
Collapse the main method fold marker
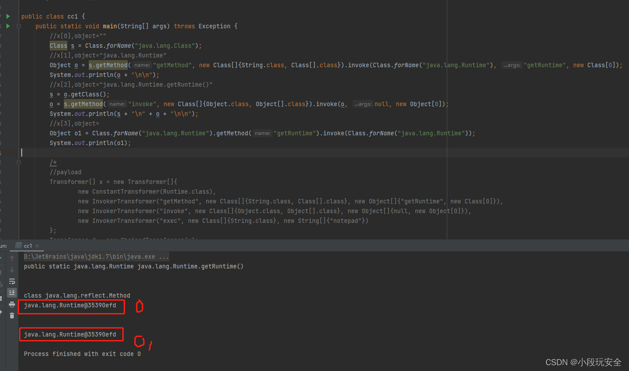(19, 26)
